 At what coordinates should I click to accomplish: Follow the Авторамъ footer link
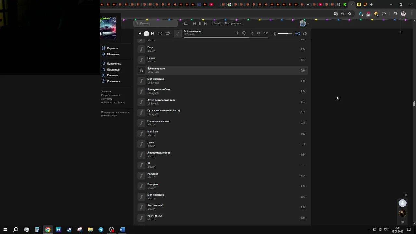[107, 99]
